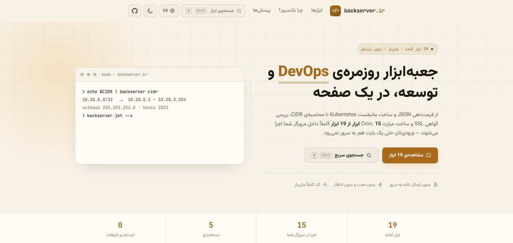Viewport: 513px width, 243px height.
Task: Toggle dark mode with the moon icon
Action: [x=150, y=11]
